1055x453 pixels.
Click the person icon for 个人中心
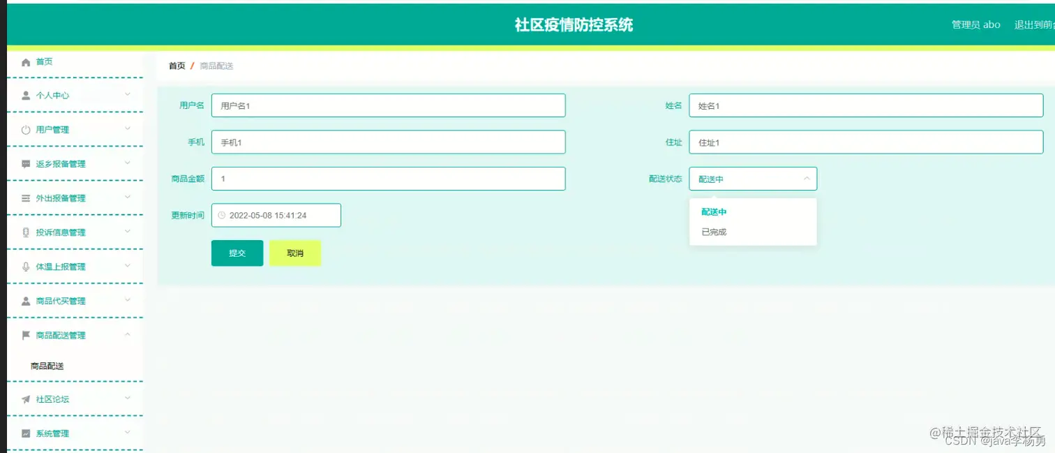[26, 96]
